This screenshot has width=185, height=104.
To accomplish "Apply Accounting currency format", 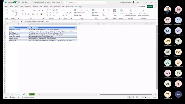I will pyautogui.click(x=63, y=13).
